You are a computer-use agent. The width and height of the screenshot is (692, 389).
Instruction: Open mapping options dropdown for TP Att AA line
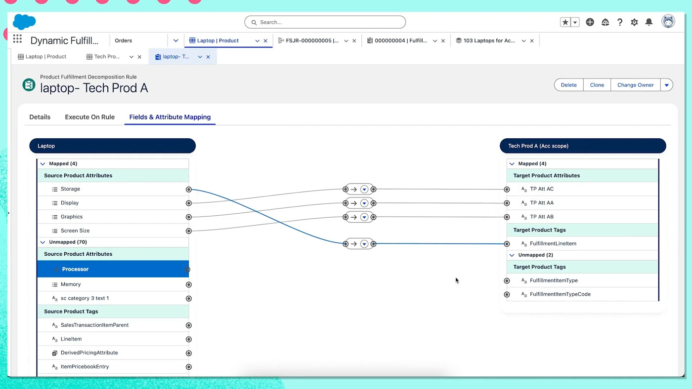pos(364,203)
